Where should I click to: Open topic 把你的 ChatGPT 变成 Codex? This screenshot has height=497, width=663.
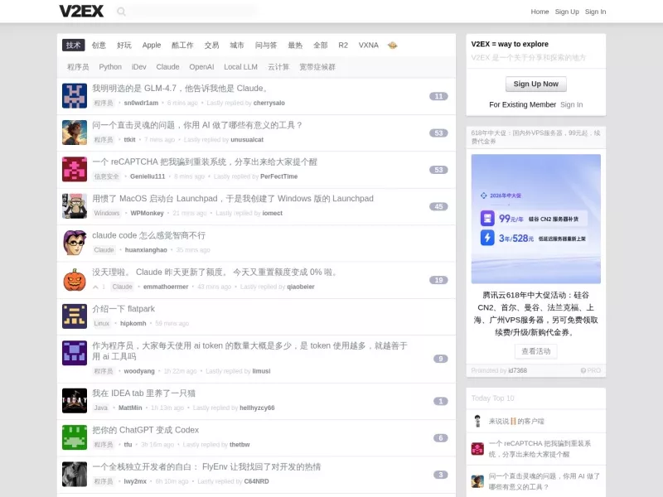[146, 430]
